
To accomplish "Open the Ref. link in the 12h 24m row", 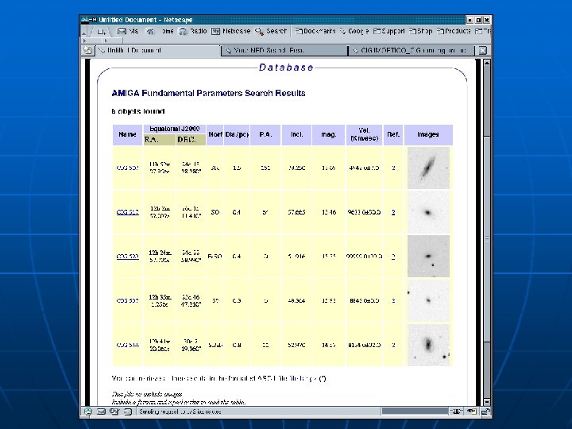I will (393, 257).
